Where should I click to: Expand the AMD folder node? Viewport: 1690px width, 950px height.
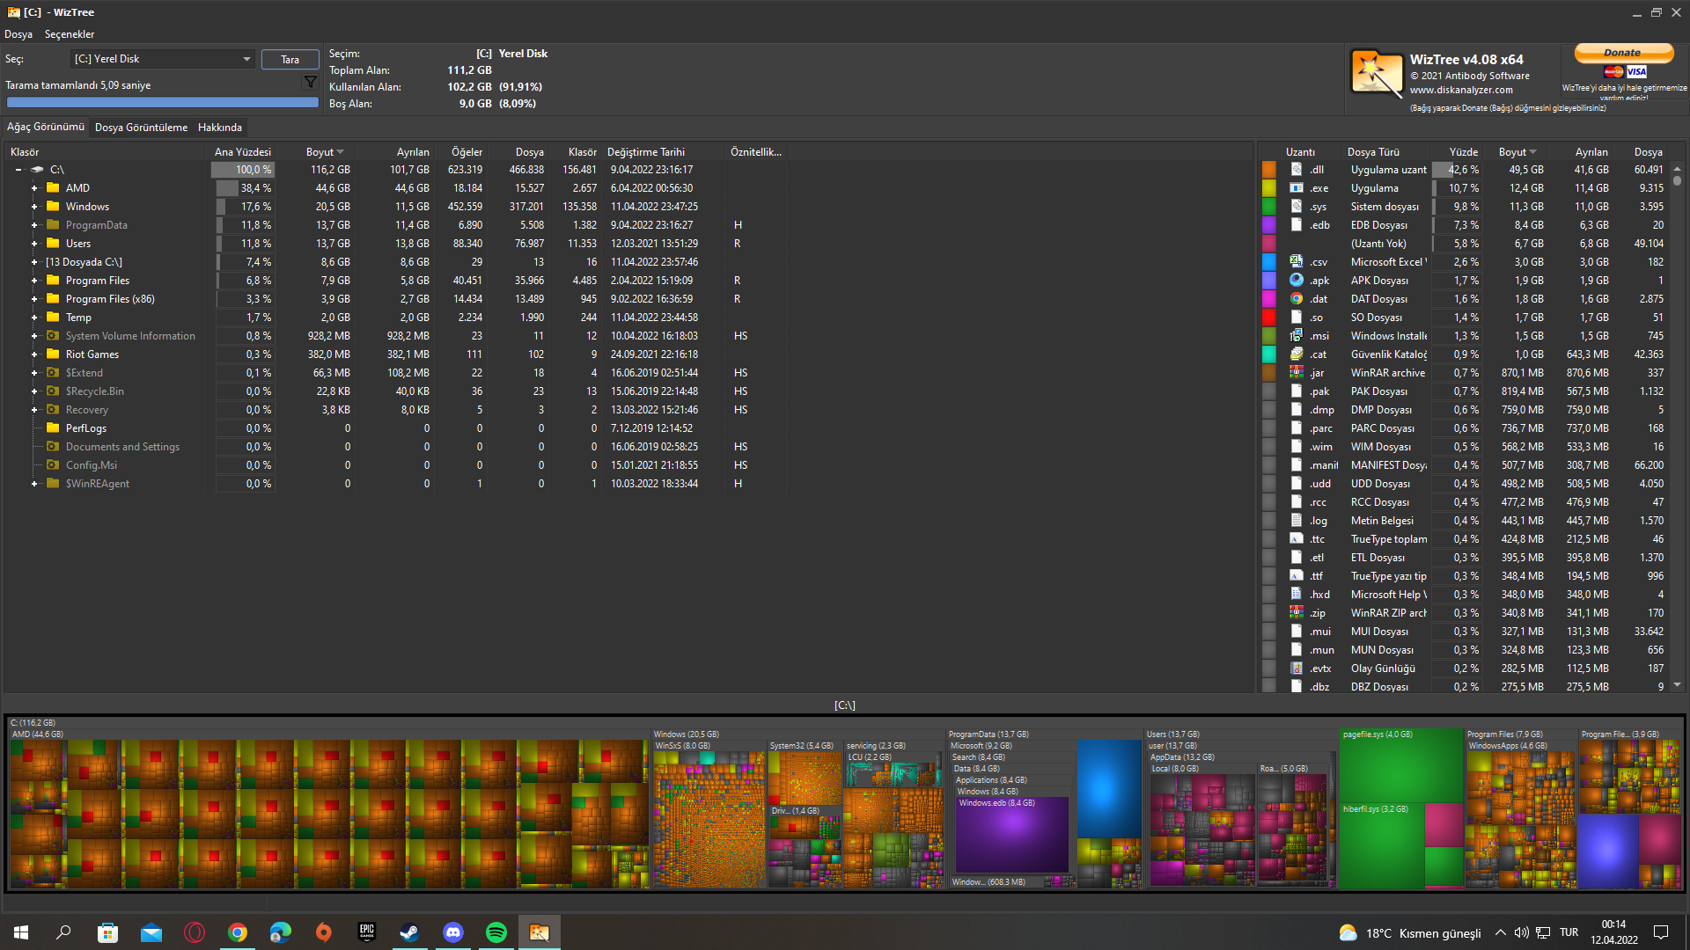coord(34,187)
